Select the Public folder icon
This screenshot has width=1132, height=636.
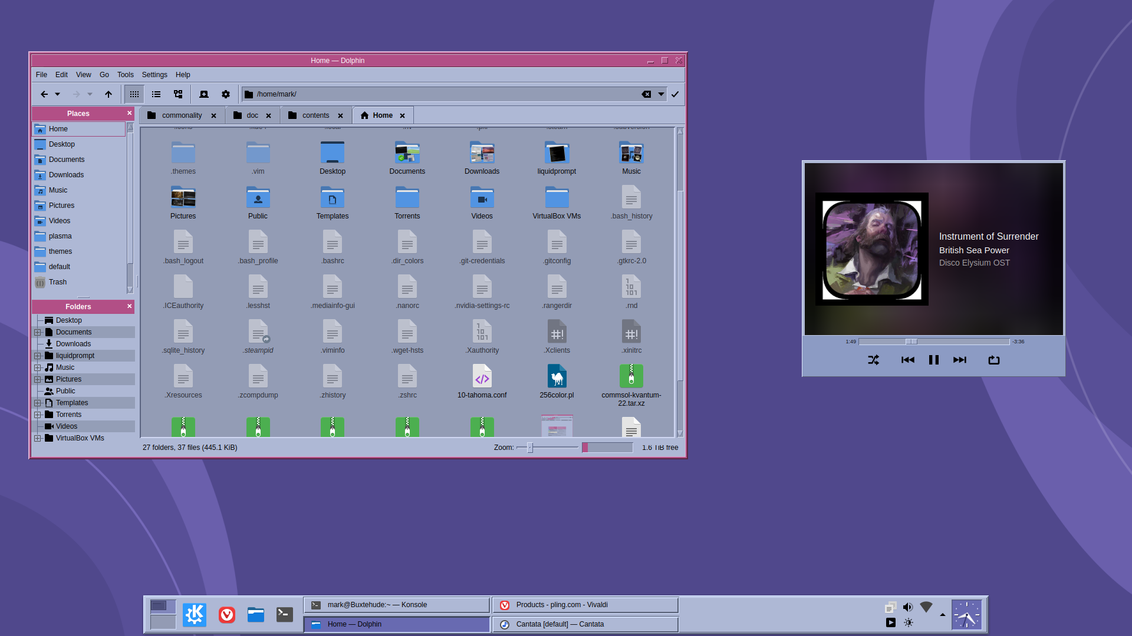[x=258, y=198]
